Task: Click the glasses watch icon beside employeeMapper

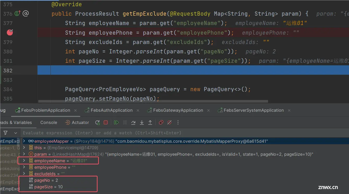Action: pos(31,141)
